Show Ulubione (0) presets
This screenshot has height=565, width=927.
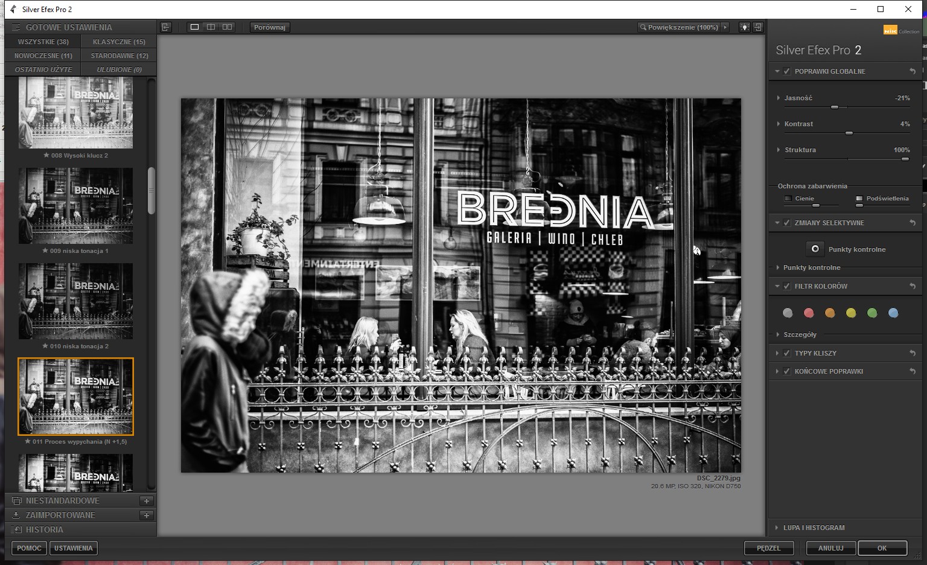[119, 69]
